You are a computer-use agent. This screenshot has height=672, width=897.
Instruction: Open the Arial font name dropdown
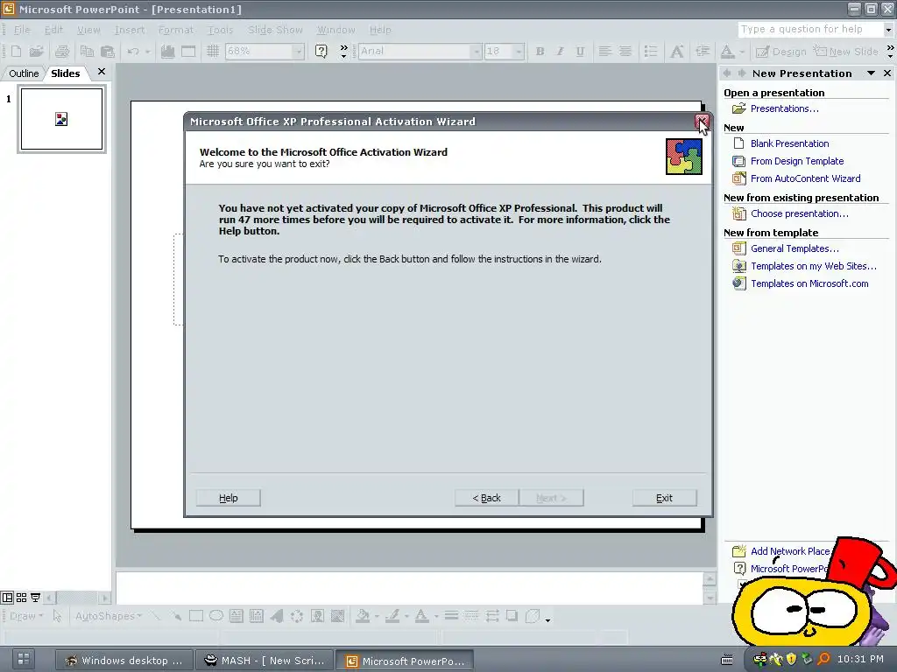click(x=476, y=52)
